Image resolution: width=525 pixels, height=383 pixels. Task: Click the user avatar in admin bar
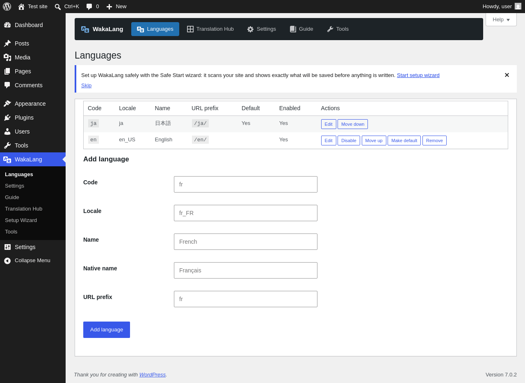coord(518,6)
